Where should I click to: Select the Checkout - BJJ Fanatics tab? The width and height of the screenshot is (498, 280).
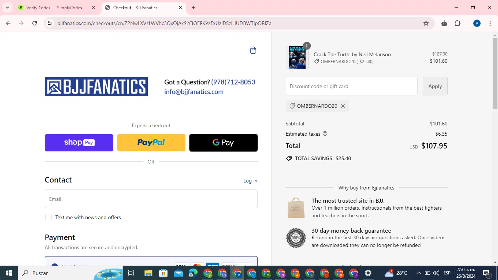(x=135, y=8)
